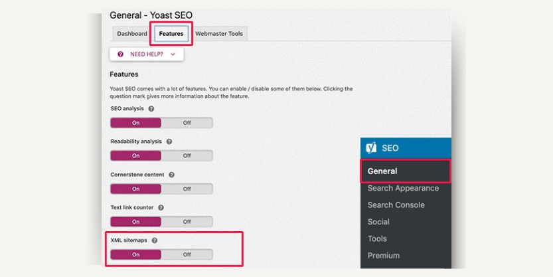The height and width of the screenshot is (277, 553).
Task: Select the Features tab
Action: tap(171, 34)
